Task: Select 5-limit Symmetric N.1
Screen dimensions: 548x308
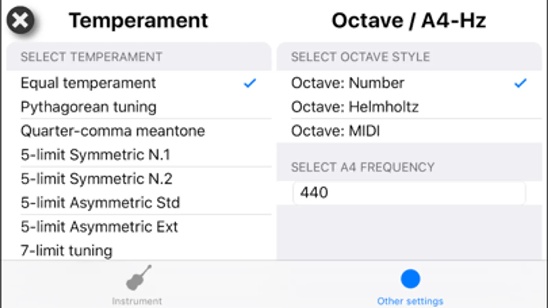Action: pos(139,155)
